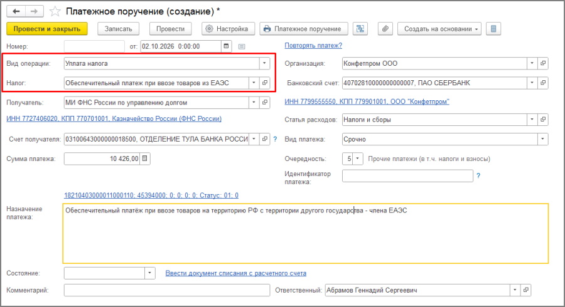Click into the Номер input field
565x307 pixels.
coord(94,46)
